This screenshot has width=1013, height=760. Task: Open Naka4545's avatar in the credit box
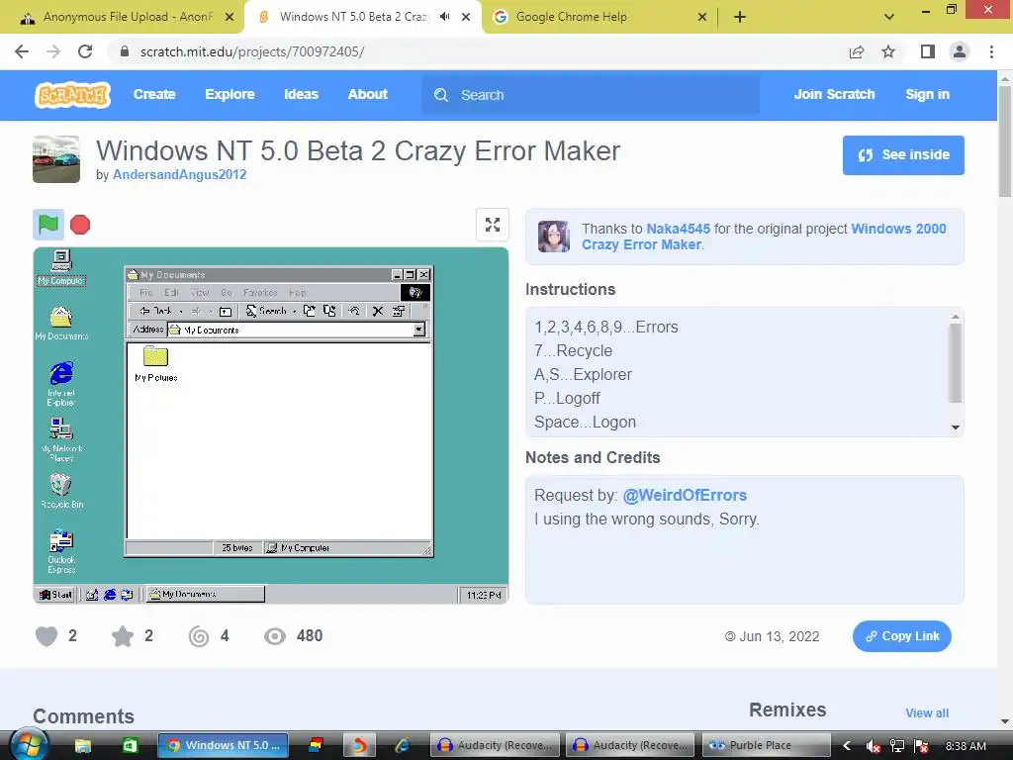[x=554, y=236]
